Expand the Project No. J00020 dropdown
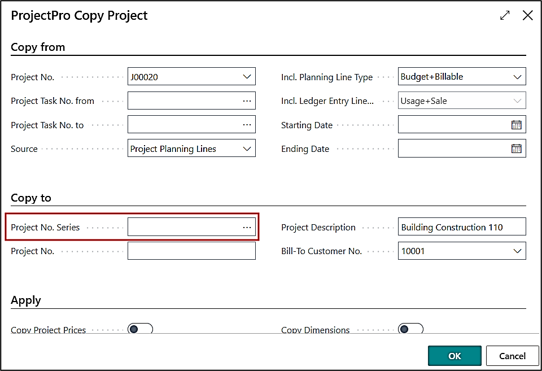The height and width of the screenshot is (371, 542). tap(247, 77)
